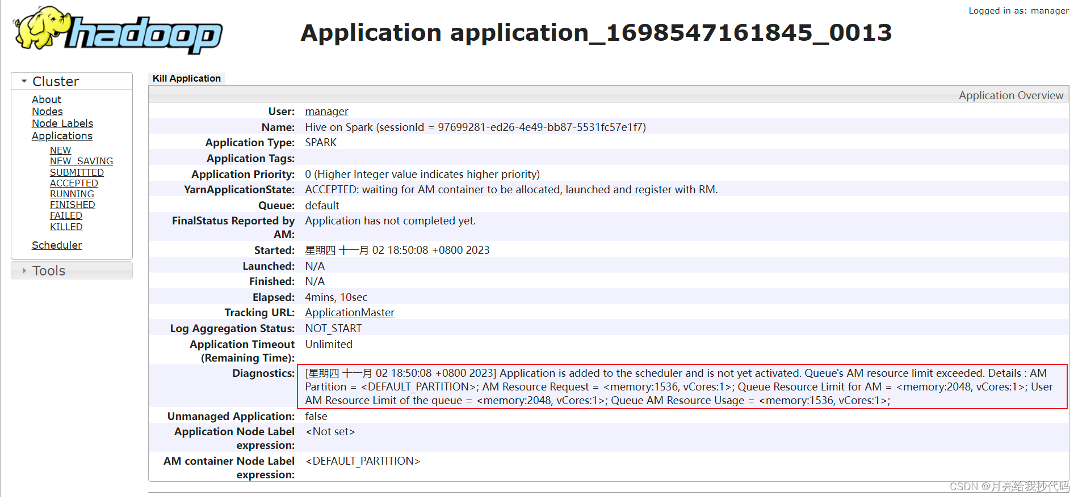Screen dimensions: 1078x497
Task: Click the <DEFAULT_PARTITION> AM container value
Action: pos(363,461)
